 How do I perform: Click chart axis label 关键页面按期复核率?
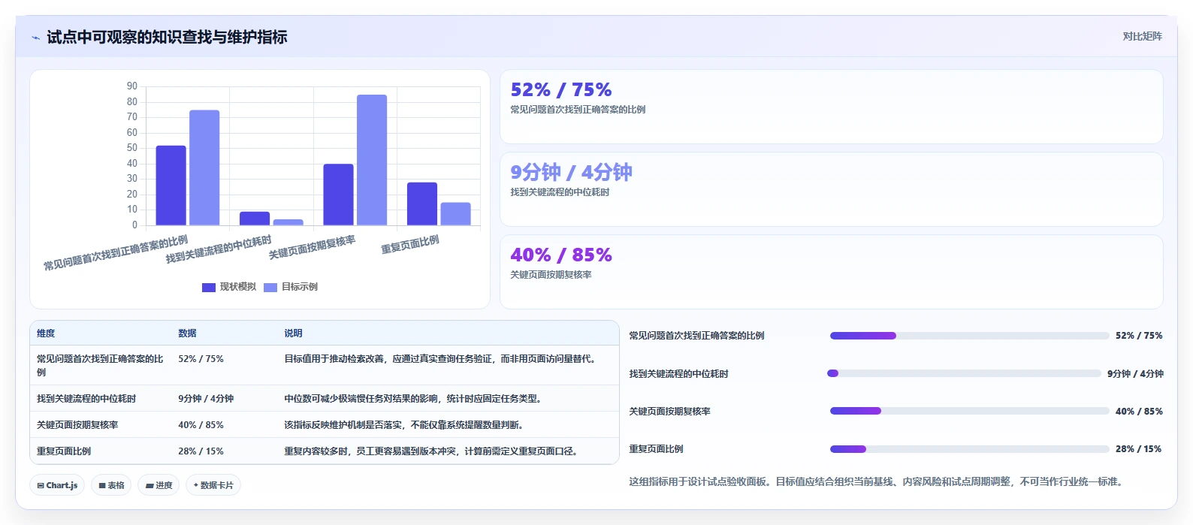click(313, 247)
